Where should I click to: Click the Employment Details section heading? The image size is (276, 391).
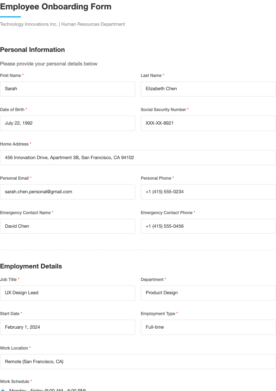[31, 266]
